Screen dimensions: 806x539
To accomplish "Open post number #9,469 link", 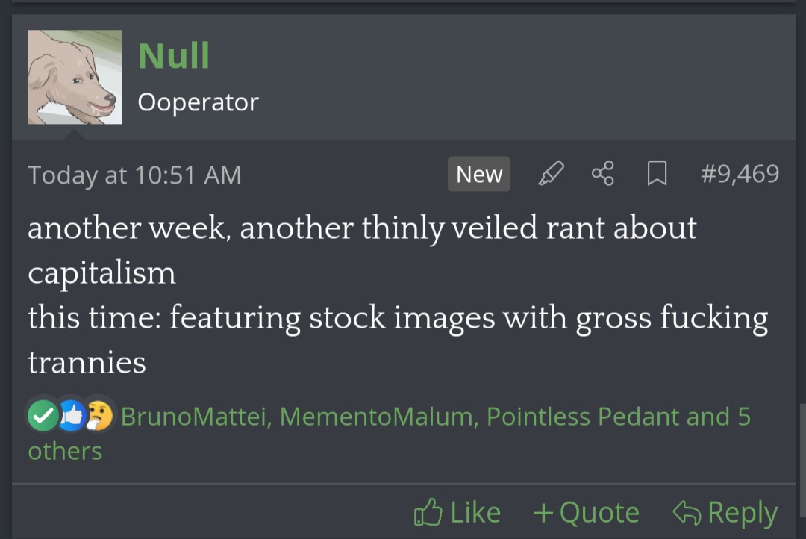I will point(740,174).
